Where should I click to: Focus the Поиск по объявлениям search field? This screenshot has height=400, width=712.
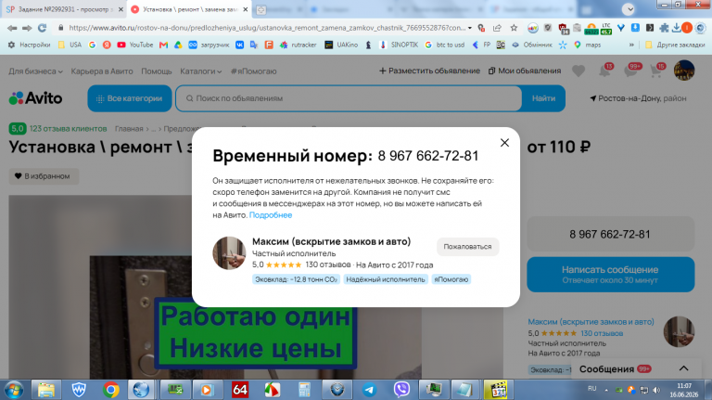(x=349, y=98)
